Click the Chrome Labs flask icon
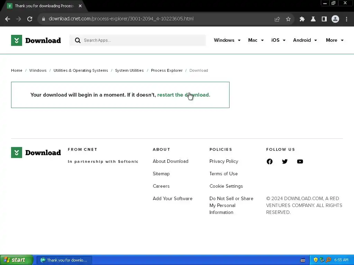354x265 pixels. (313, 19)
